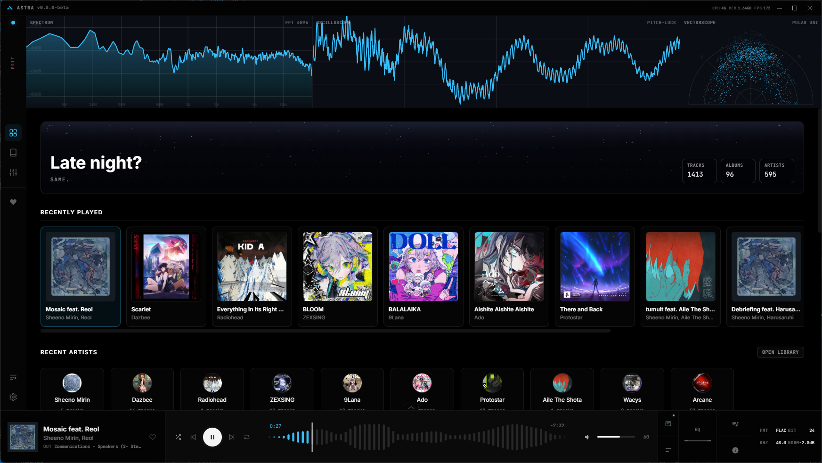Click PITCH-LOCK on the oscilloscope panel
This screenshot has width=822, height=463.
[661, 22]
